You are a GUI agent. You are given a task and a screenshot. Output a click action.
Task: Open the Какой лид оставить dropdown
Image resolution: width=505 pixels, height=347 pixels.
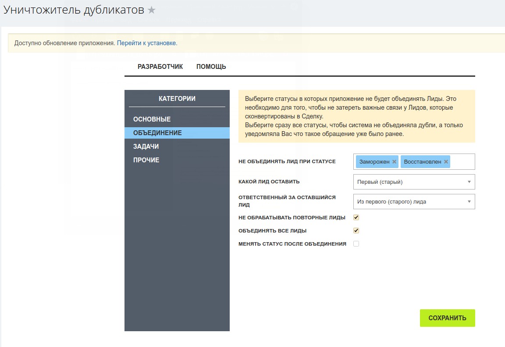pos(413,182)
